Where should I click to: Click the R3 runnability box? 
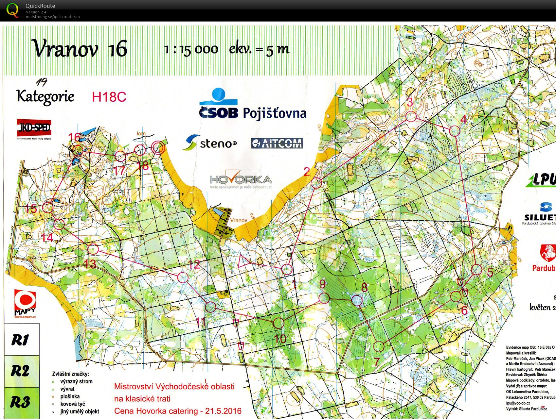coord(22,402)
